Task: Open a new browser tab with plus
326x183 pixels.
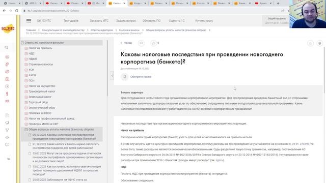Action: 278,3
